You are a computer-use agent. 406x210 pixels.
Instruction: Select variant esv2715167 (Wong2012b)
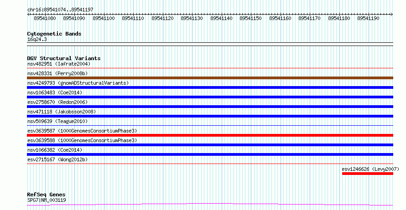[x=57, y=159]
